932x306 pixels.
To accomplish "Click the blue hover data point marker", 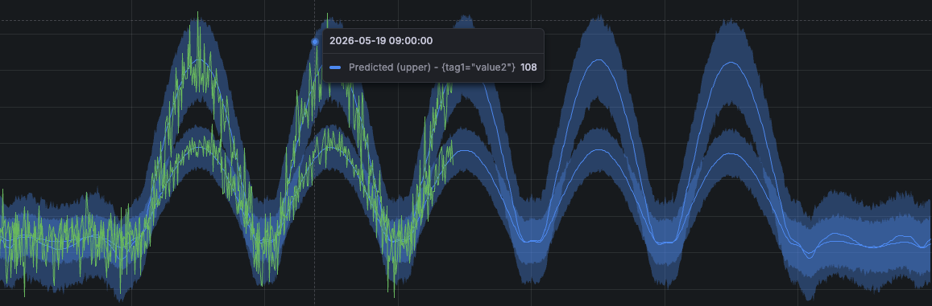I will pyautogui.click(x=315, y=42).
